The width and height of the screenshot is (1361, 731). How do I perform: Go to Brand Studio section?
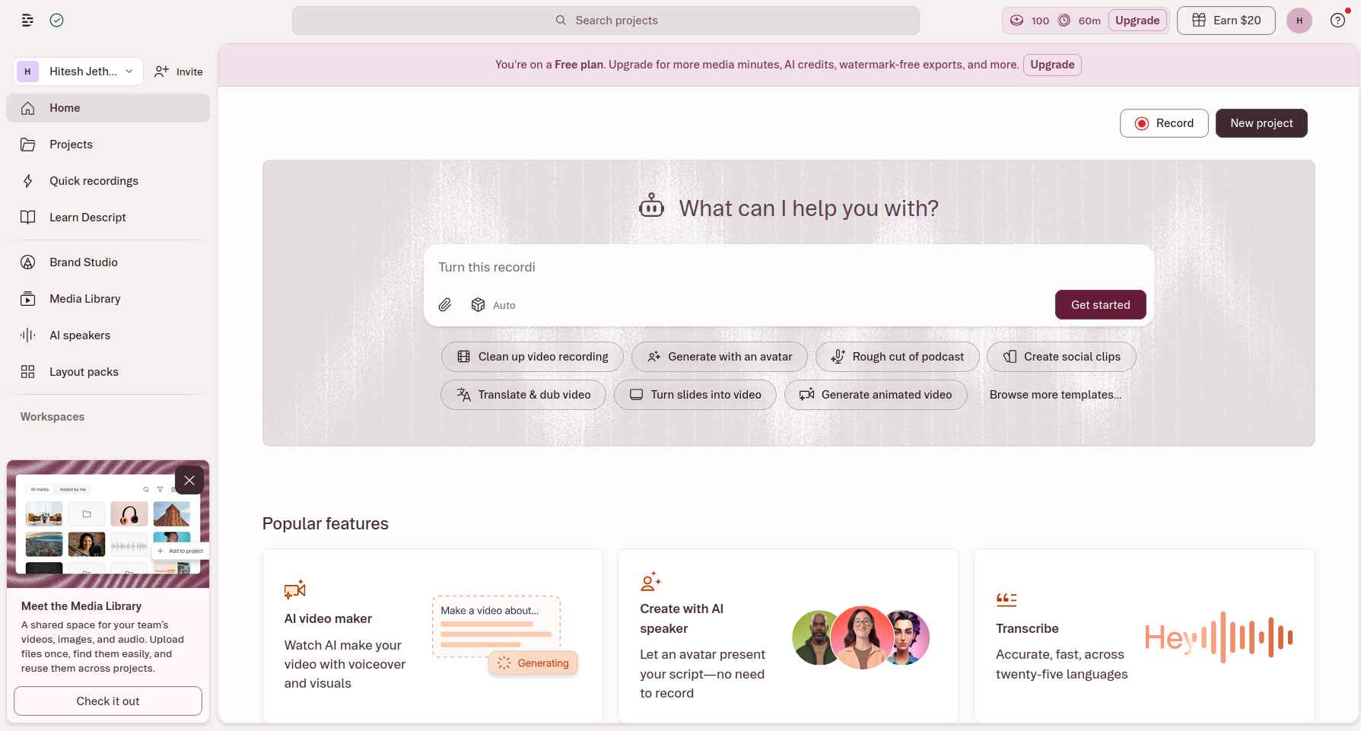83,262
